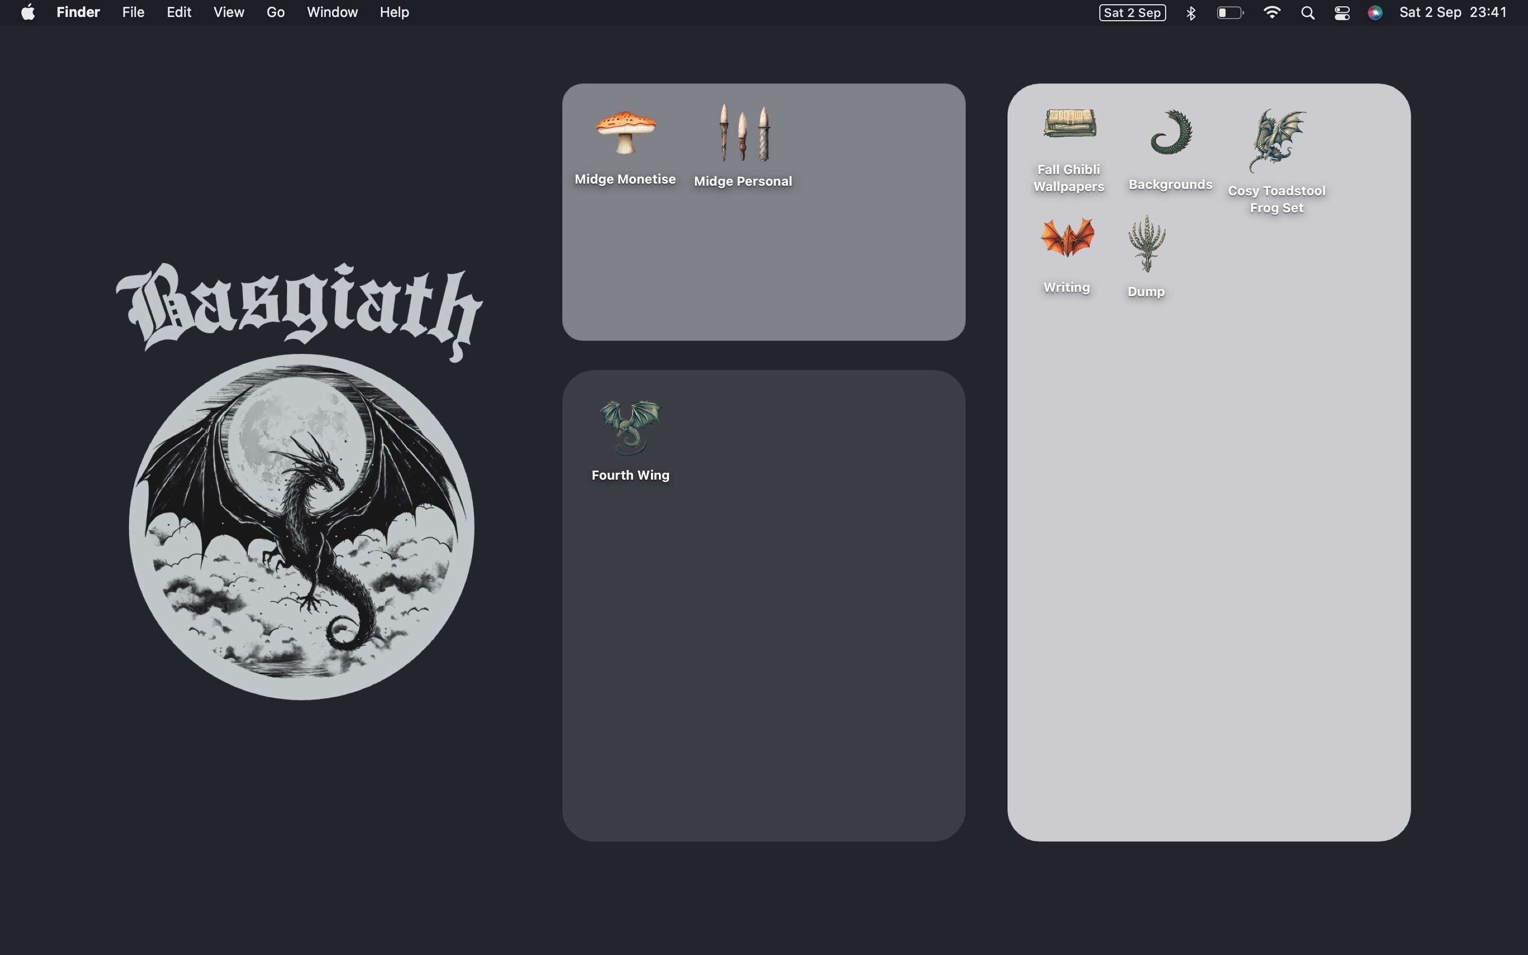1528x955 pixels.
Task: Open the View menu
Action: pyautogui.click(x=228, y=12)
